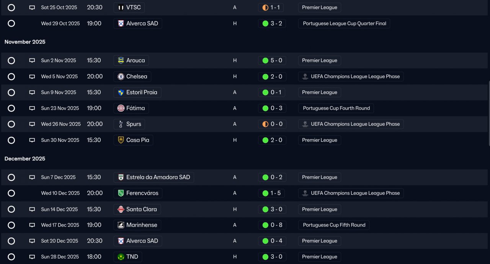Open the Estrela da Amadora SAD team link
490x264 pixels.
point(154,177)
